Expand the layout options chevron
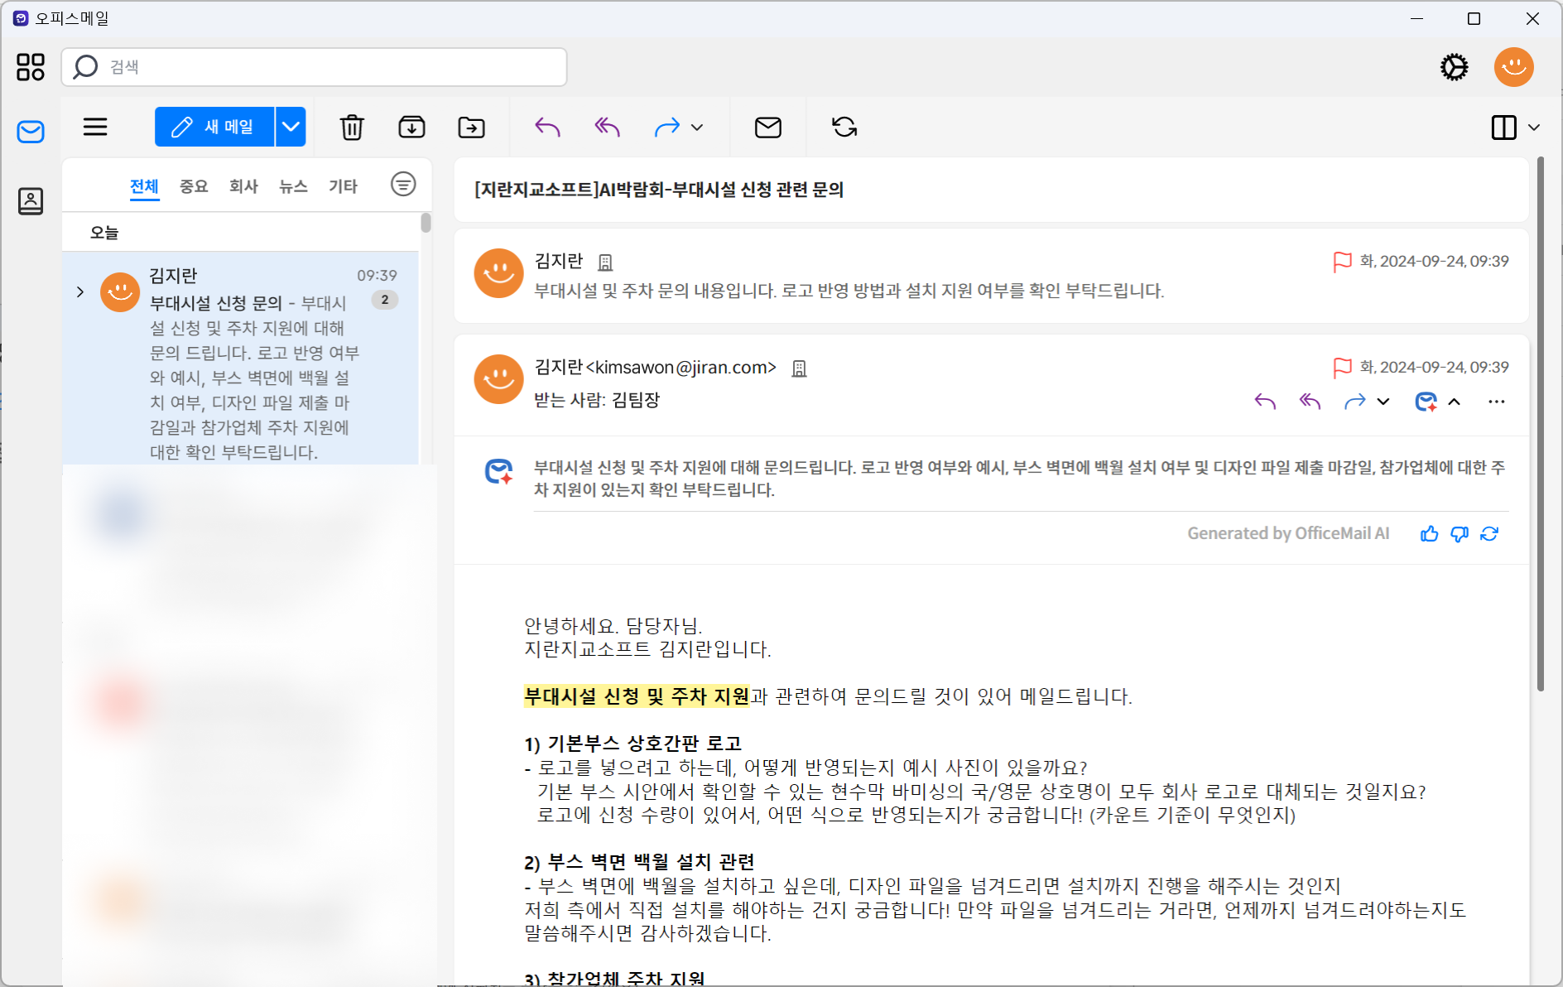 pos(1534,128)
